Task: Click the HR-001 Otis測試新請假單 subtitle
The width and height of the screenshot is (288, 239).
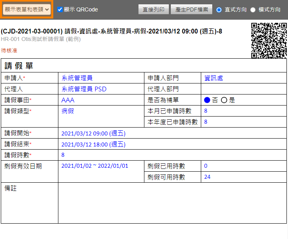Action: pos(41,39)
